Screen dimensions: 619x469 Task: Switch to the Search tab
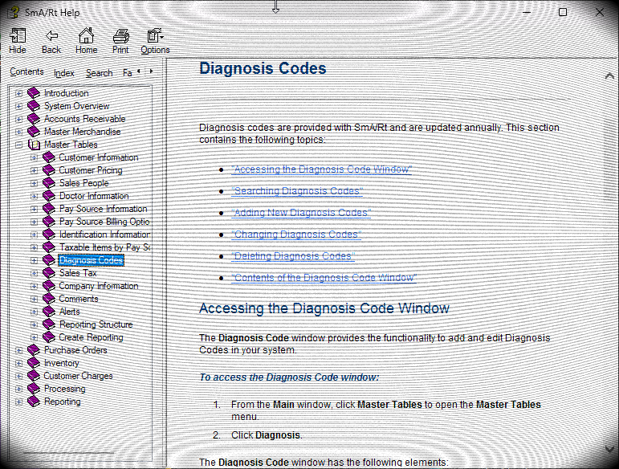pos(99,73)
